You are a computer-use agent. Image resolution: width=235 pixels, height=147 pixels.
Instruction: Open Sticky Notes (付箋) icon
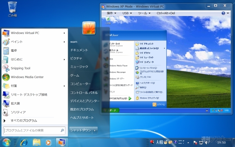coord(6,86)
